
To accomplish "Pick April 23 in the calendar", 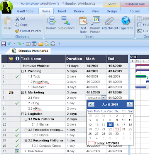I will tap(117, 129).
